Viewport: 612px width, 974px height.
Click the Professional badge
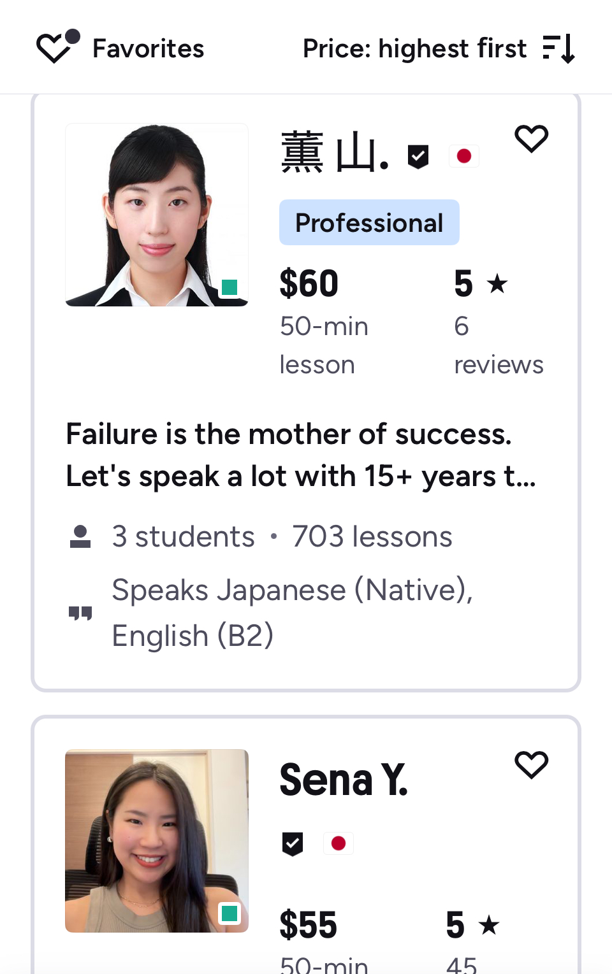[369, 223]
